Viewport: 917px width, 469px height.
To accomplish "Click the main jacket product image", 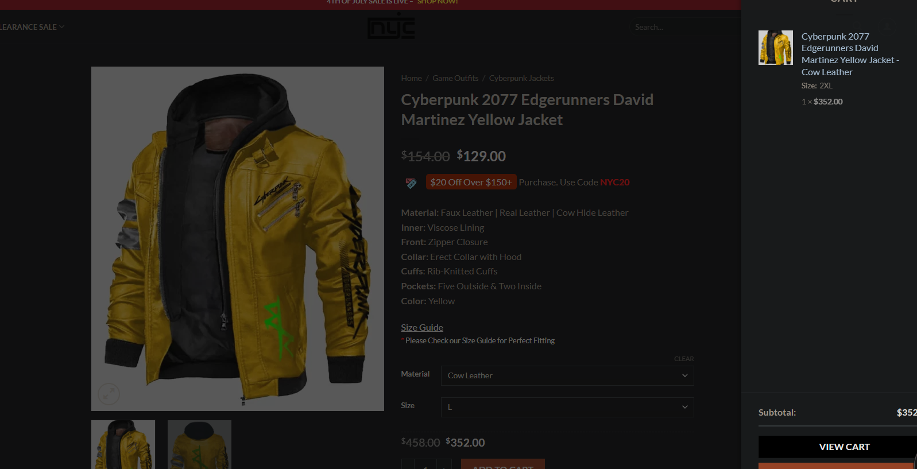I will [x=238, y=239].
